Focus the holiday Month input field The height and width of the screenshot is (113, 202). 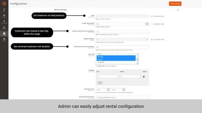pos(130,77)
